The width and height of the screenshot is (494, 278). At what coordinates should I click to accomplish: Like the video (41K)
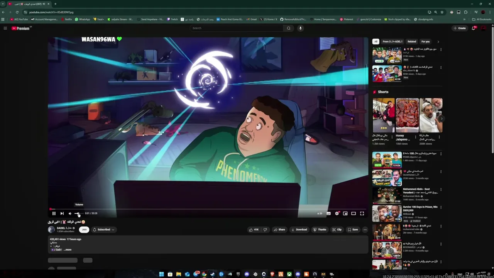(x=254, y=229)
